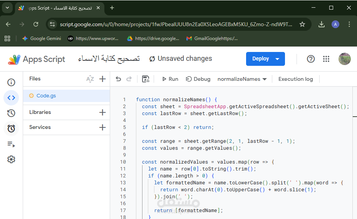Close the Apps Script browser tab
Image resolution: width=357 pixels, height=219 pixels.
(98, 8)
